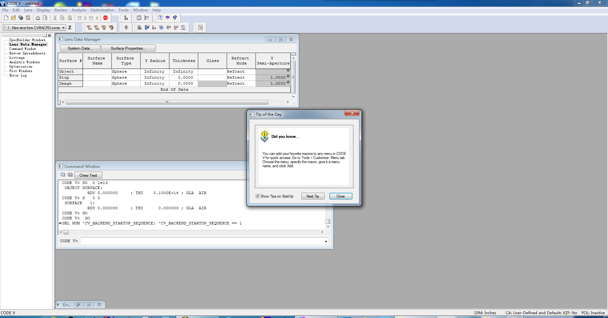Click the Quick ray aberration fan icon
Screen dimensions: 608x318
(x=169, y=28)
